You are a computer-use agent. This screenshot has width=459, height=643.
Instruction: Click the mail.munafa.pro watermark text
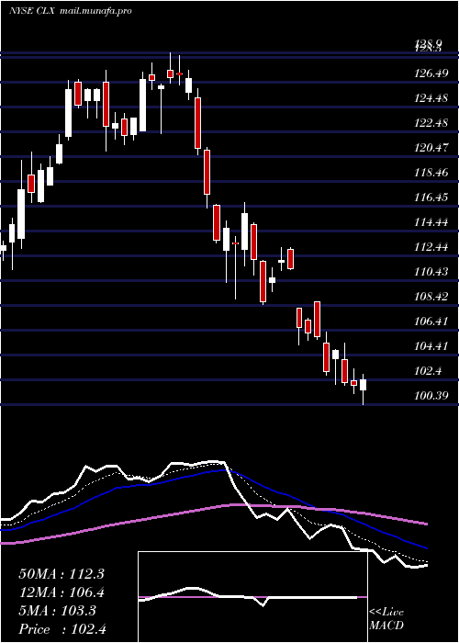95,11
